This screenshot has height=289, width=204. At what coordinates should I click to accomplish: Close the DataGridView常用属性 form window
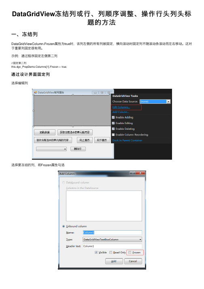click(108, 93)
